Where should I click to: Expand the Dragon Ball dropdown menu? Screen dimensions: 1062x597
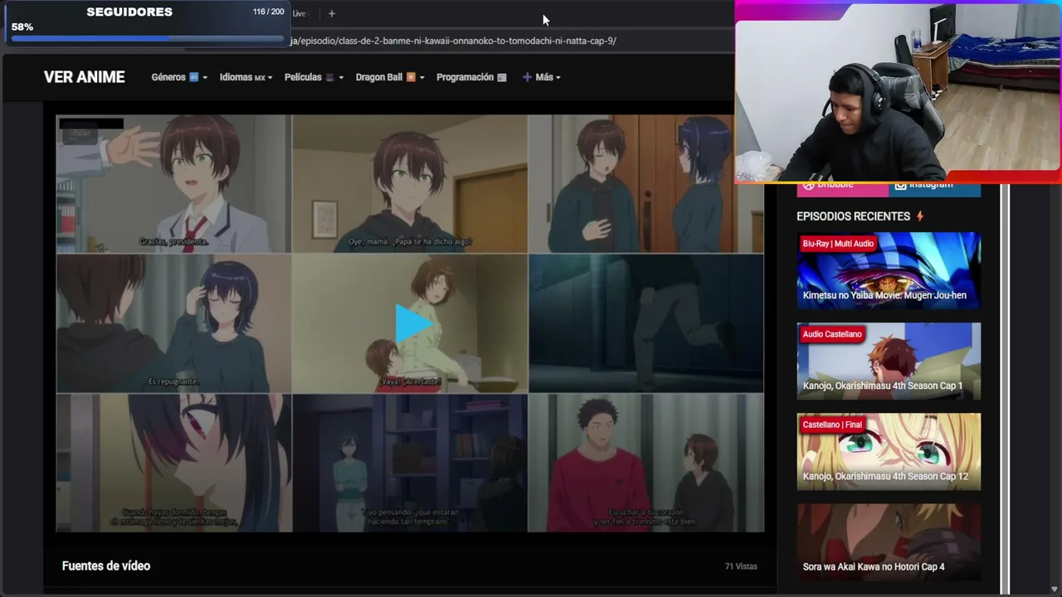point(390,77)
